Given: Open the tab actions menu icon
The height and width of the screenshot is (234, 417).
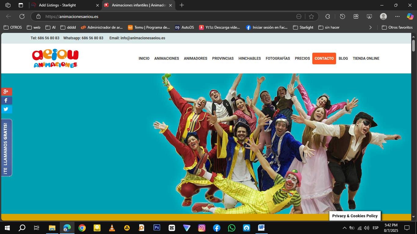Looking at the screenshot, I should (21, 5).
